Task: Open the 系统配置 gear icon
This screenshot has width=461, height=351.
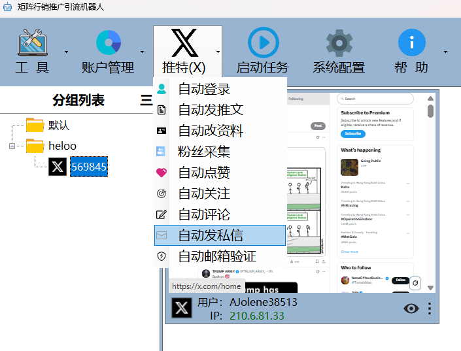Action: click(x=339, y=43)
